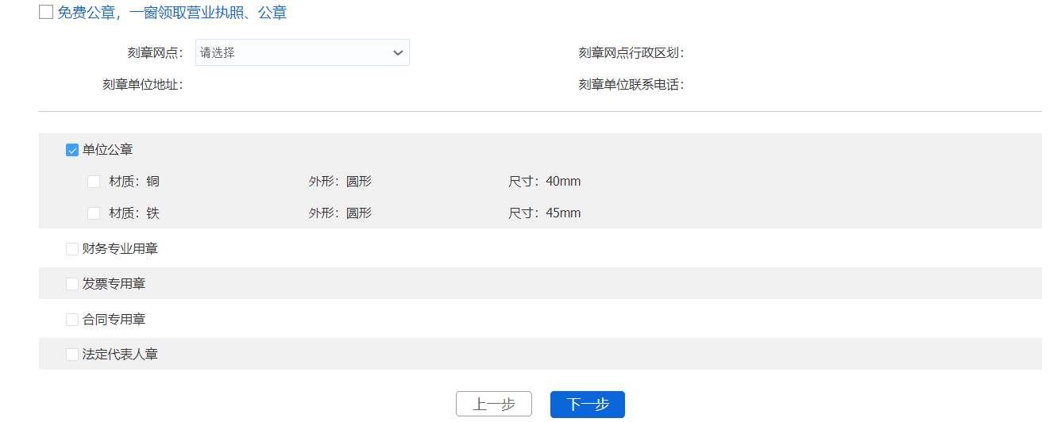Click the 材质：铜 text
This screenshot has width=1061, height=422.
pos(134,182)
